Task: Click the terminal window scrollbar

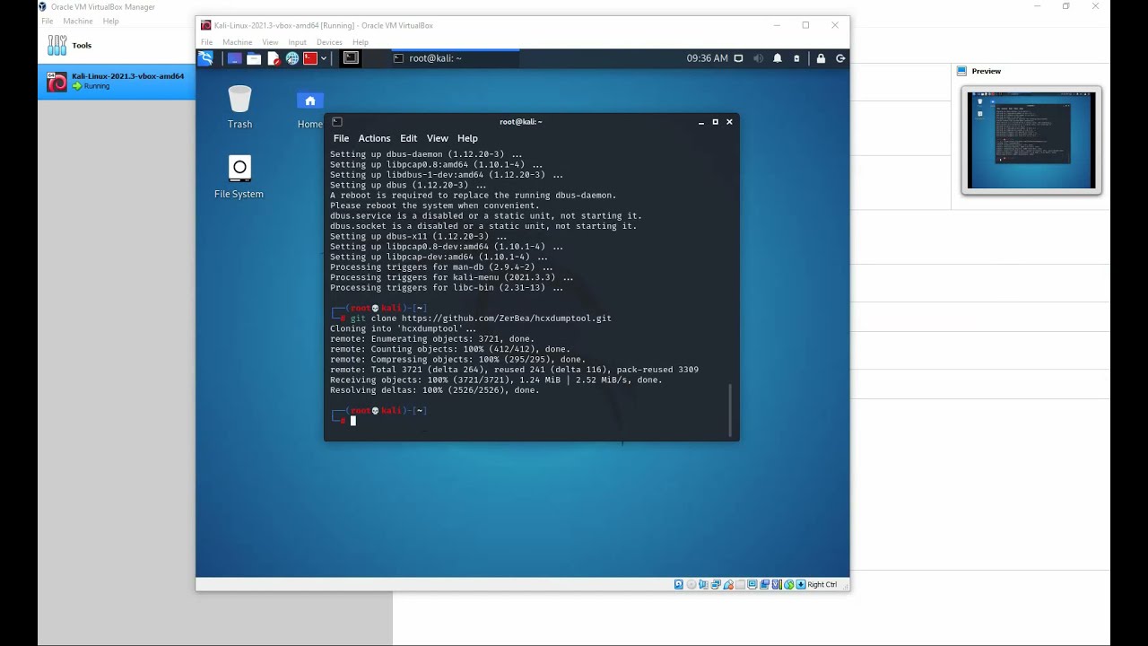Action: pos(731,409)
